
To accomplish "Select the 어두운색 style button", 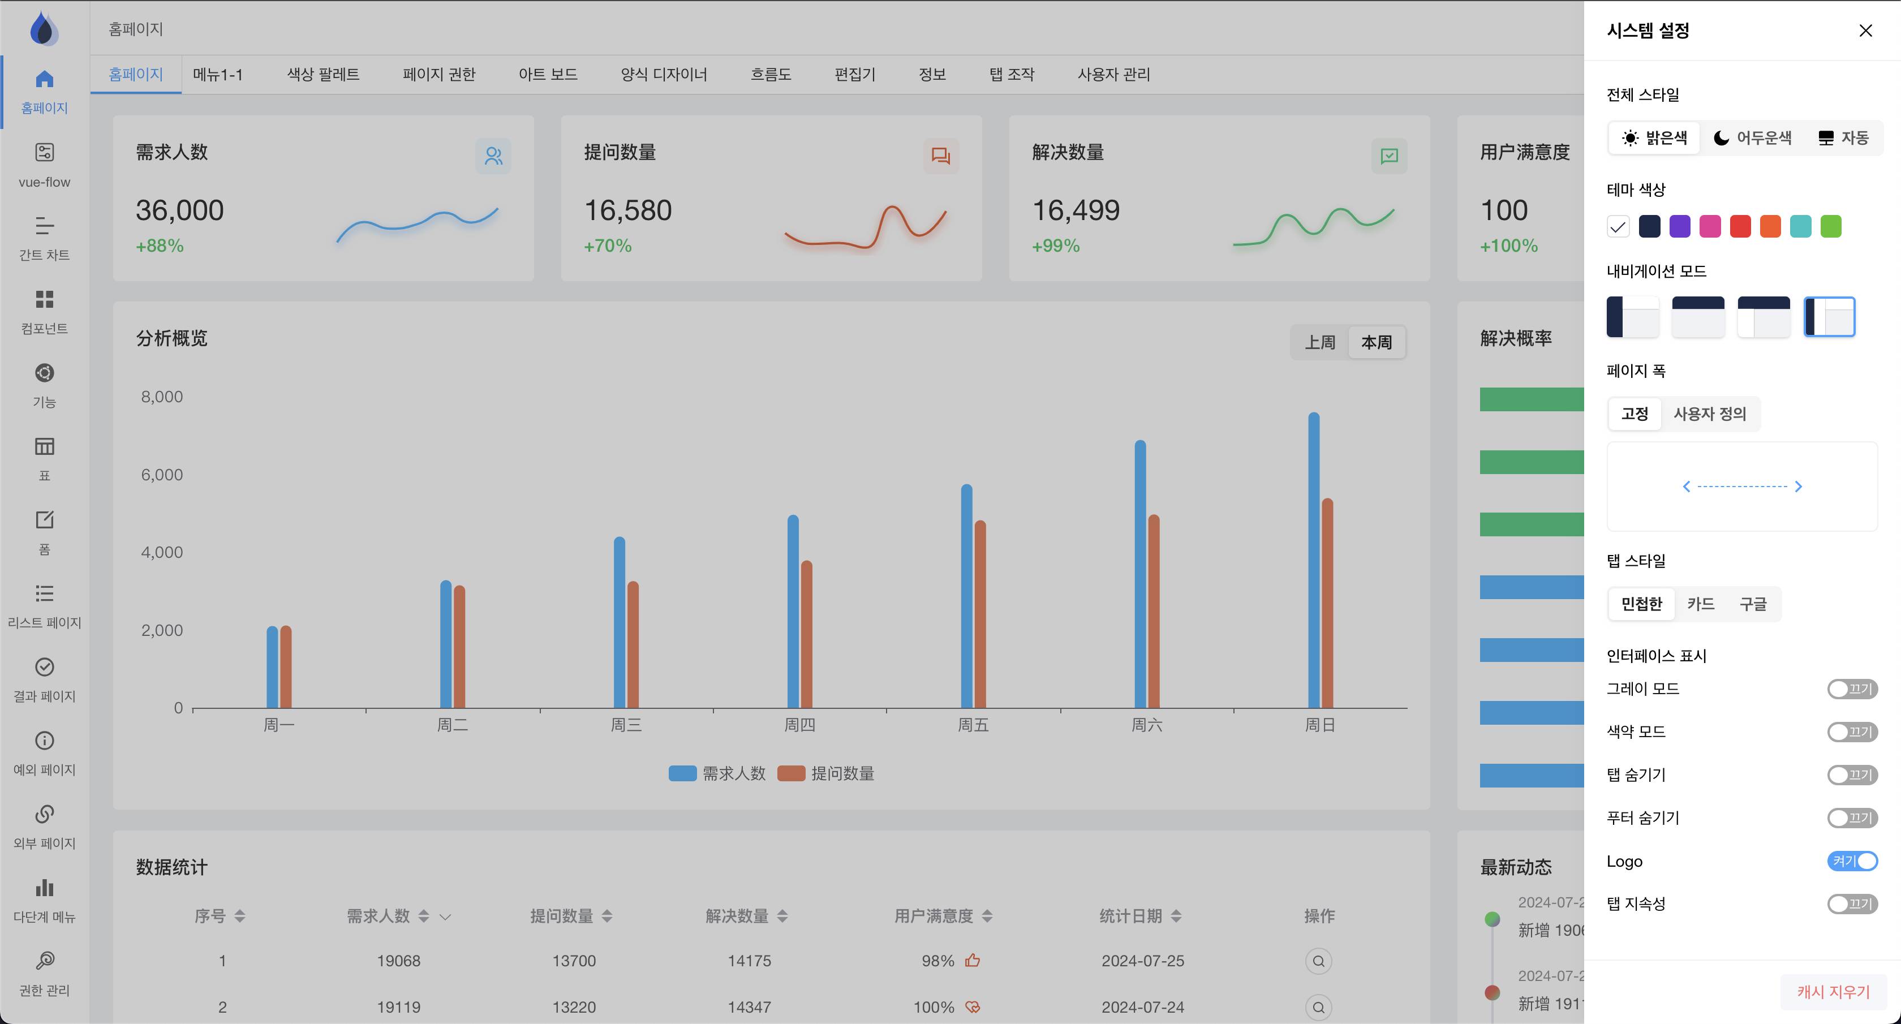I will 1752,138.
